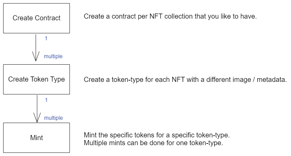Select the arrowhead pointing into Create Token Type

(36, 57)
